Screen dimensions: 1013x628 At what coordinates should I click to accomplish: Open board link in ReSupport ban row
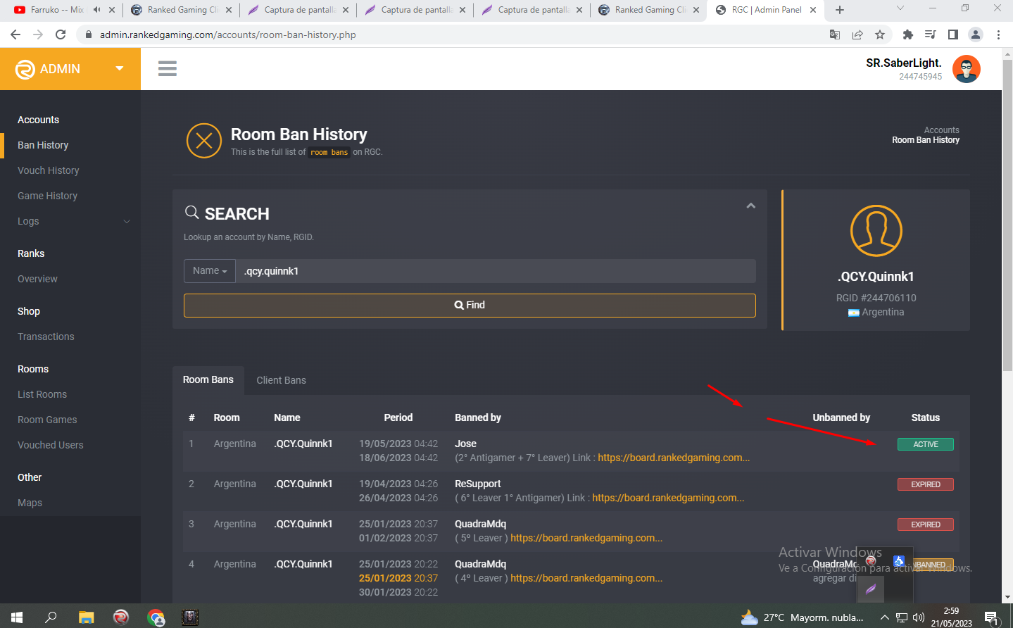(668, 498)
